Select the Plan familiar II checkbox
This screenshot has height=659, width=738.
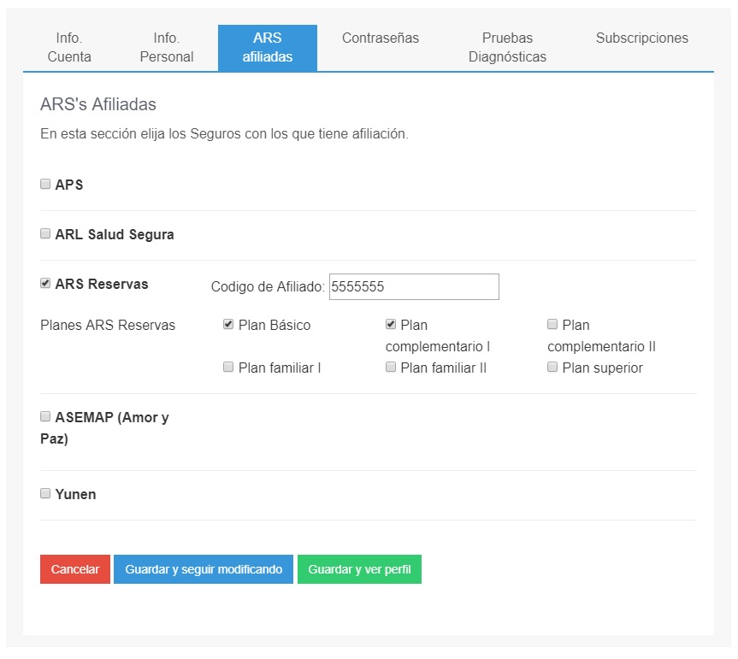pos(391,367)
